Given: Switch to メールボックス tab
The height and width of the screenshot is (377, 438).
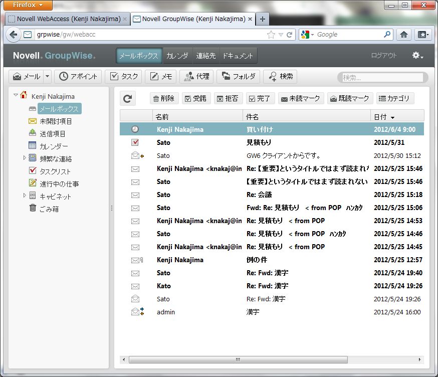Looking at the screenshot, I should pyautogui.click(x=139, y=56).
